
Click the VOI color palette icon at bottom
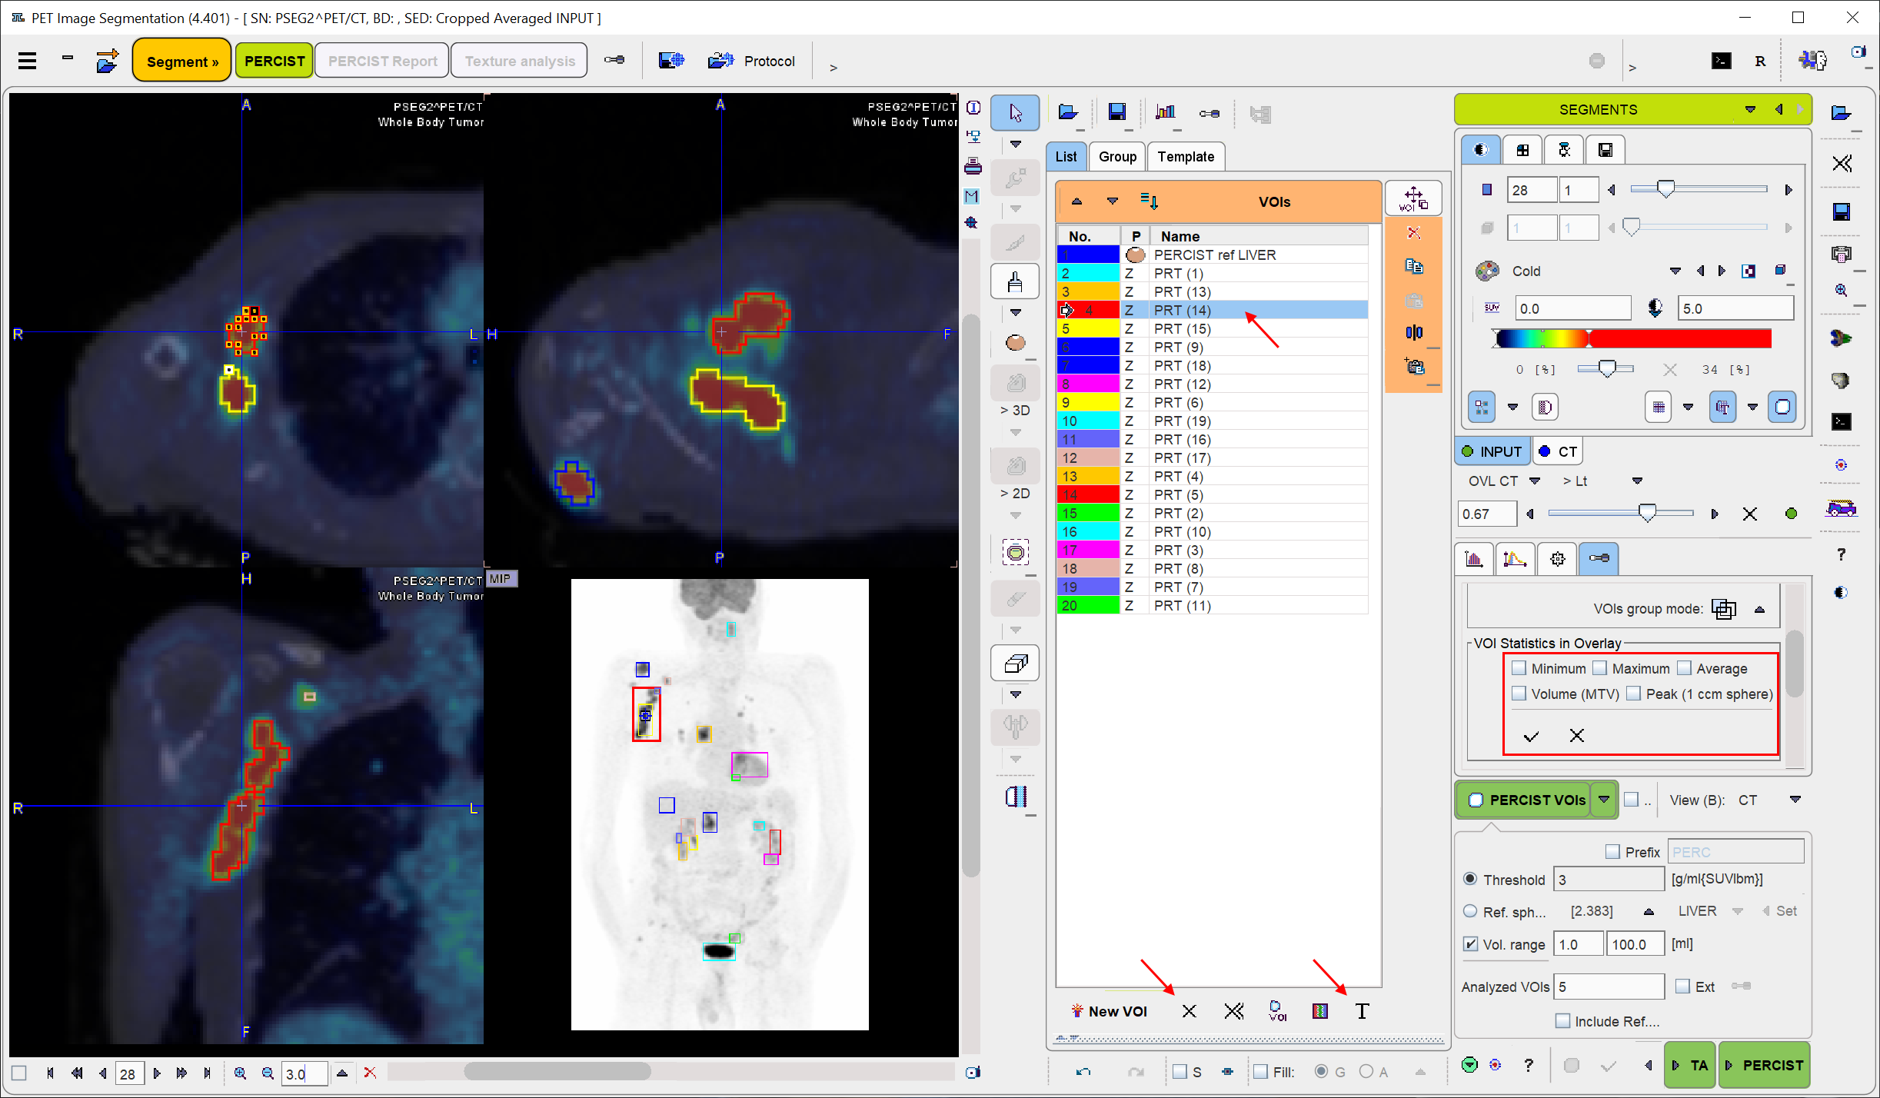click(1319, 1011)
